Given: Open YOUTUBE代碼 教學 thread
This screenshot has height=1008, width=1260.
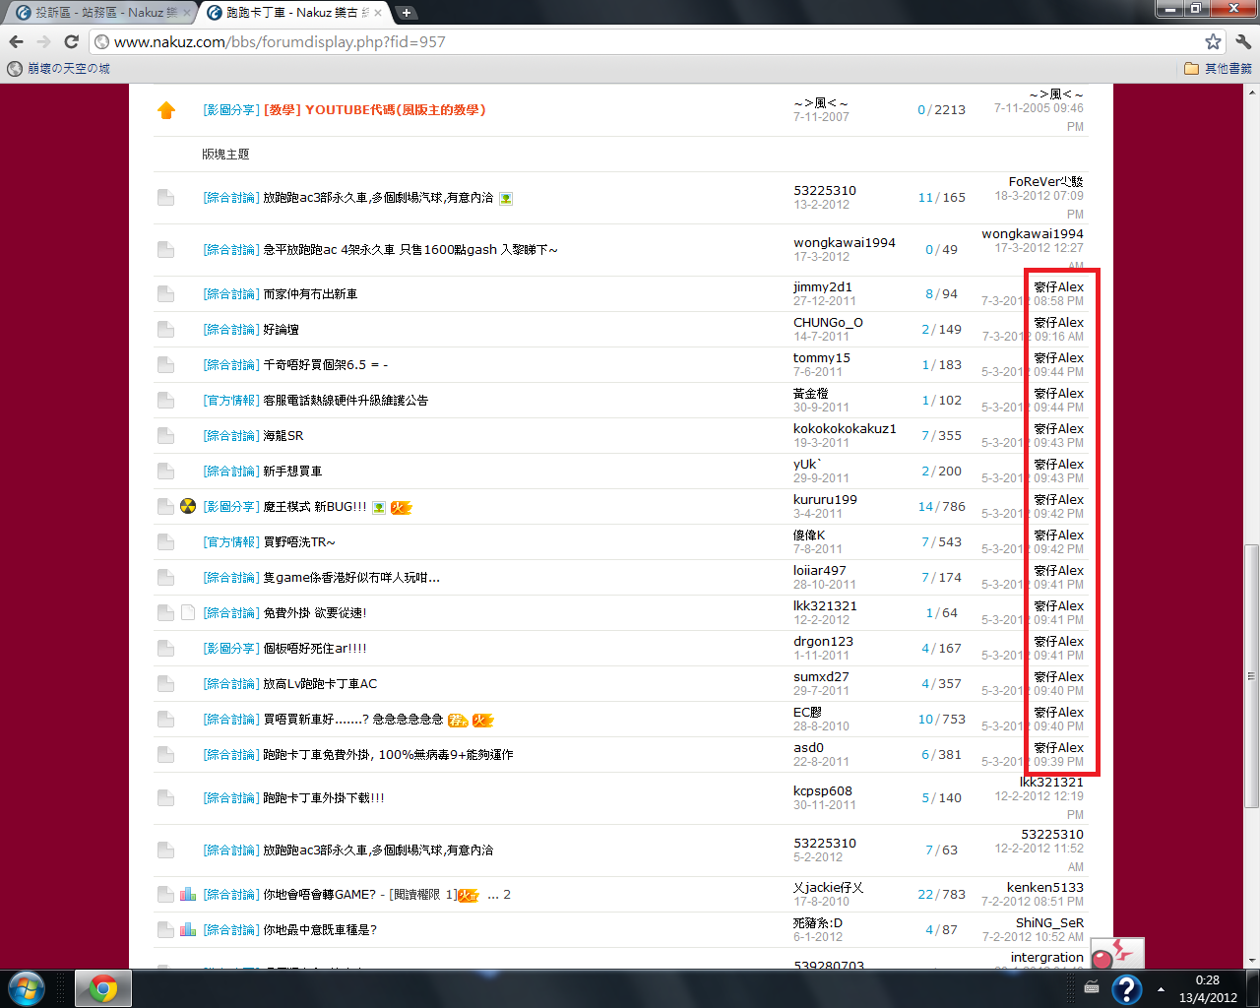Looking at the screenshot, I should 374,109.
